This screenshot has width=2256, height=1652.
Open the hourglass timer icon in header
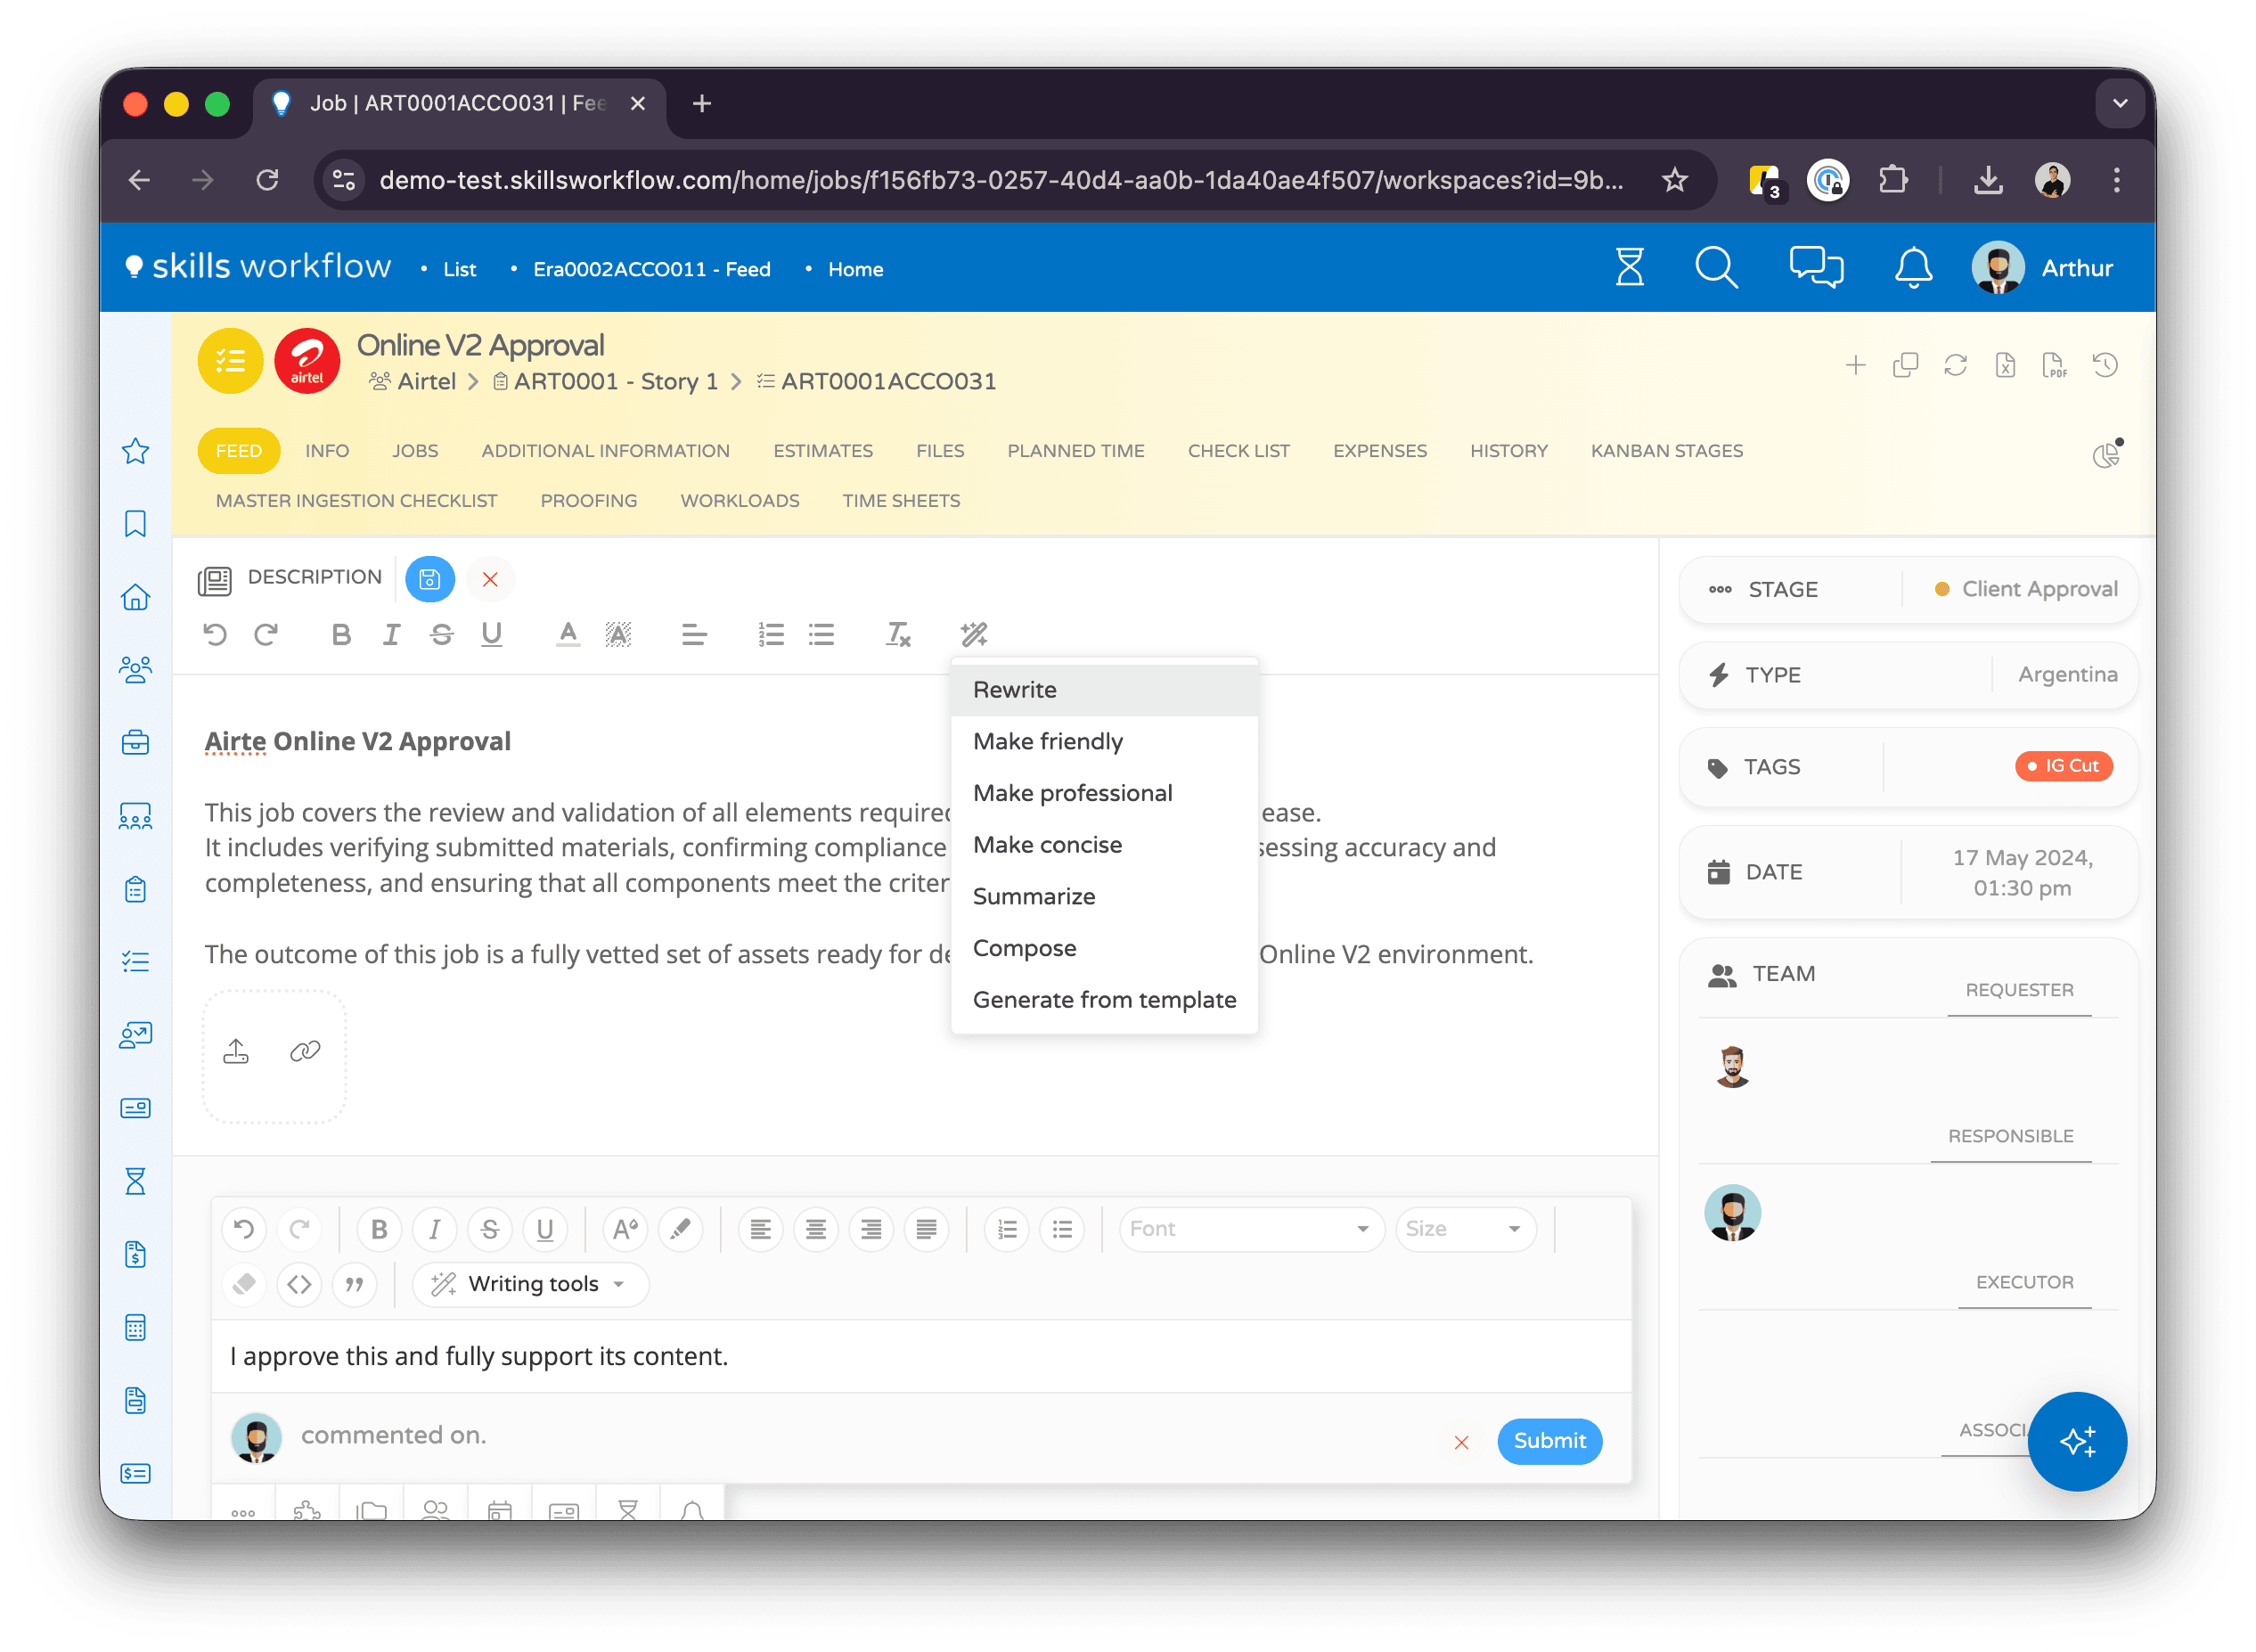[x=1629, y=268]
